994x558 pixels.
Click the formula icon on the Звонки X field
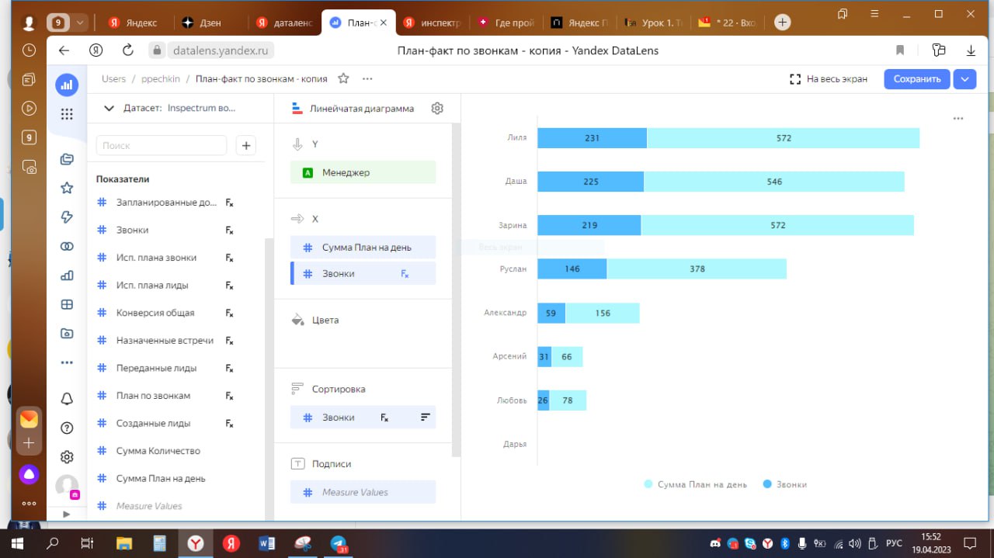point(405,273)
